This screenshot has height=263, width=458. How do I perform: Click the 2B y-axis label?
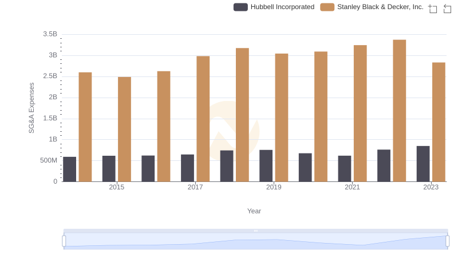(53, 97)
